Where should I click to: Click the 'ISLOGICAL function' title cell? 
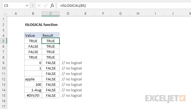pos(41,25)
